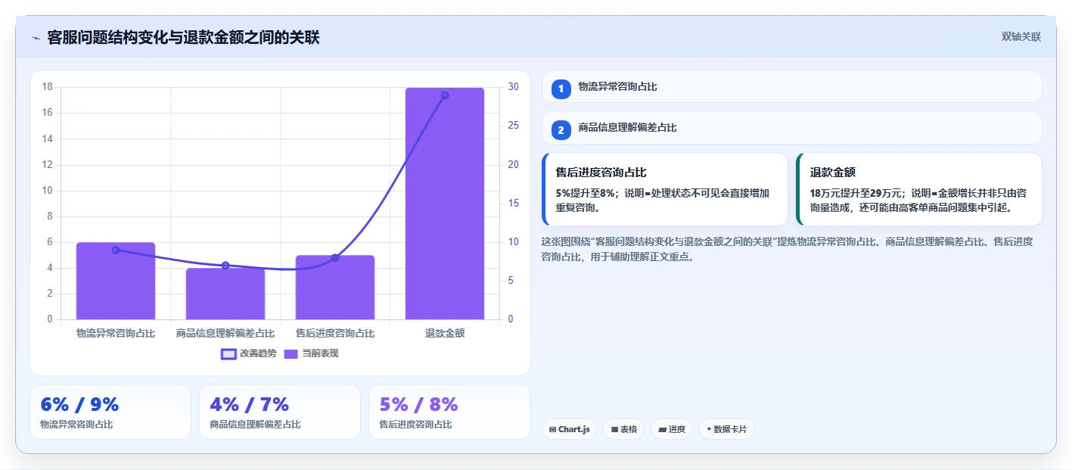Viewport: 1072px width, 470px height.
Task: Click the text 18万元提升至29万元 in card
Action: [856, 193]
